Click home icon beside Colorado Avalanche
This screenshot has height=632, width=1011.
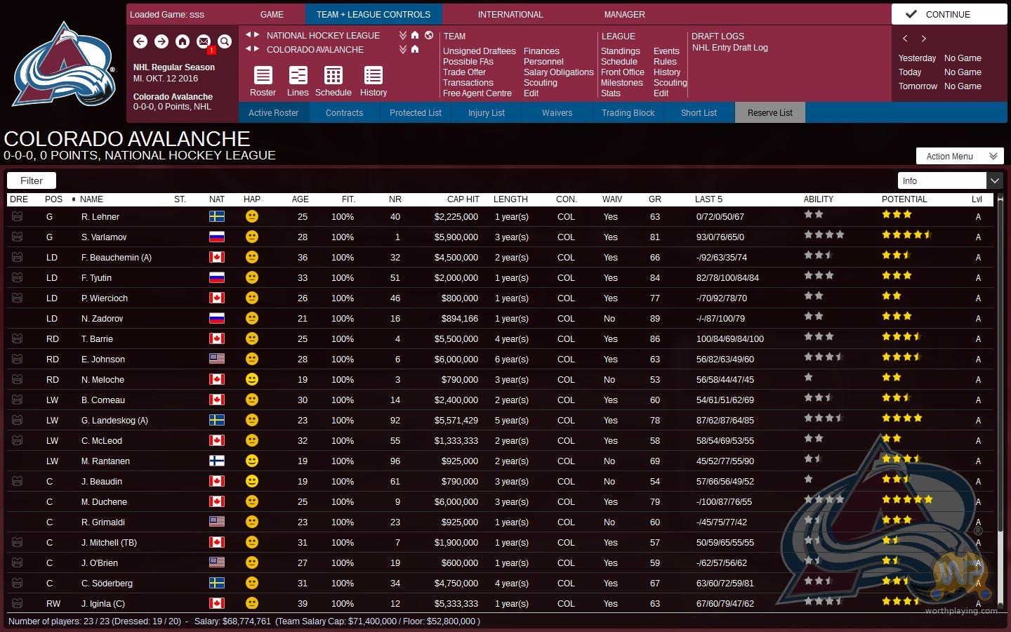415,49
